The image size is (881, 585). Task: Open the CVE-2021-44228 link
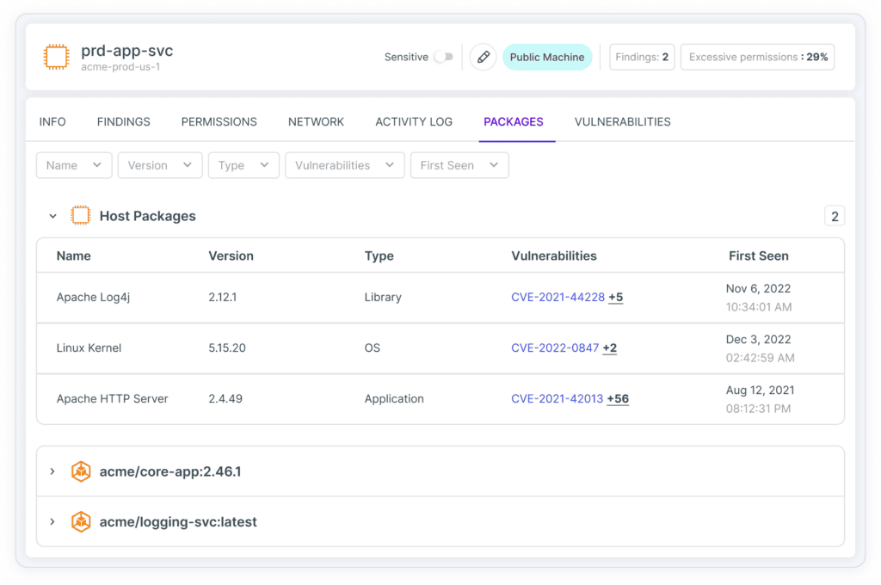click(558, 298)
